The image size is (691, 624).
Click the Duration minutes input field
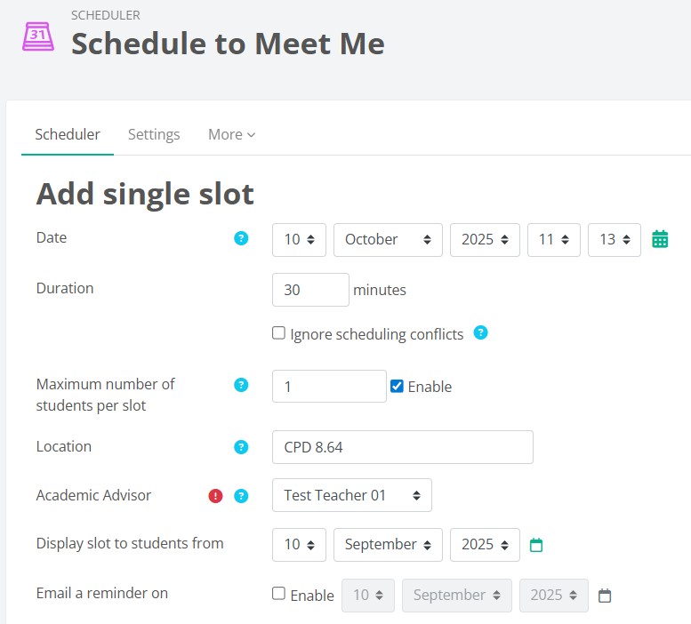point(310,290)
